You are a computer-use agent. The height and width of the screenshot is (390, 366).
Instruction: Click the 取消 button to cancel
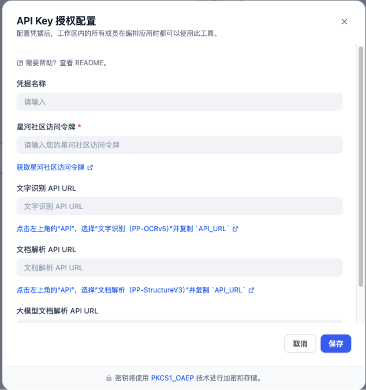[x=300, y=344]
